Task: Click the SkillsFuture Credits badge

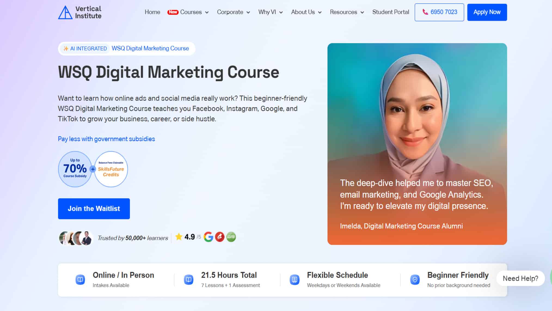Action: (111, 169)
